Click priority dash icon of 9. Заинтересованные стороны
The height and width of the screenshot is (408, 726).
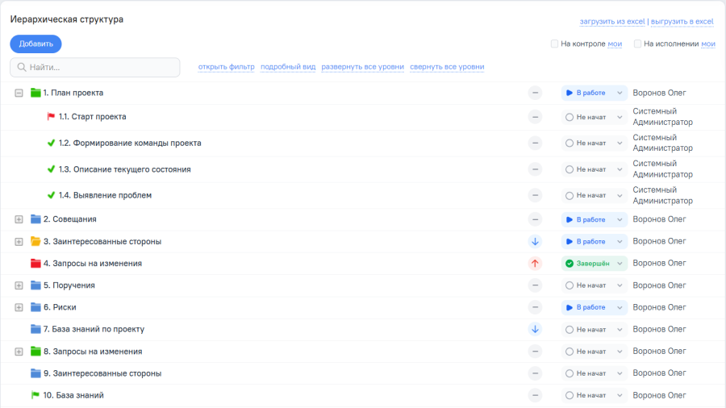coord(536,373)
